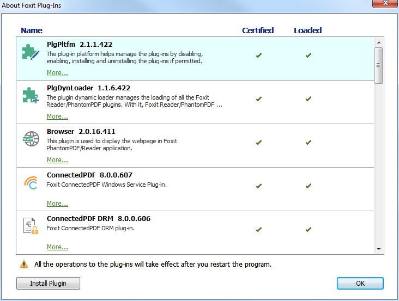Click PlgDynLoader's Loaded check mark

[309, 99]
